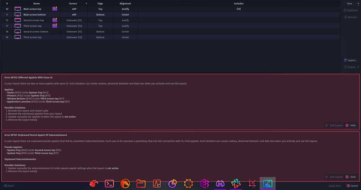Image resolution: width=361 pixels, height=190 pixels.
Task: Click the Edge column header
Action: [100, 4]
